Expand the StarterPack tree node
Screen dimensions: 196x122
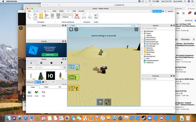142,50
